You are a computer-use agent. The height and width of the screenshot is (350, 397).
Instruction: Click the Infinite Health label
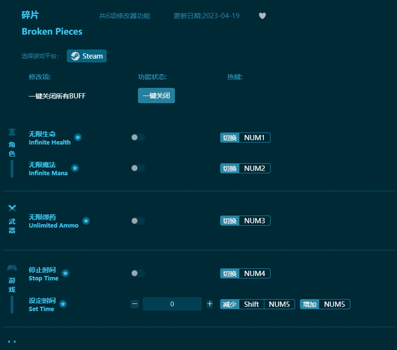(x=50, y=143)
